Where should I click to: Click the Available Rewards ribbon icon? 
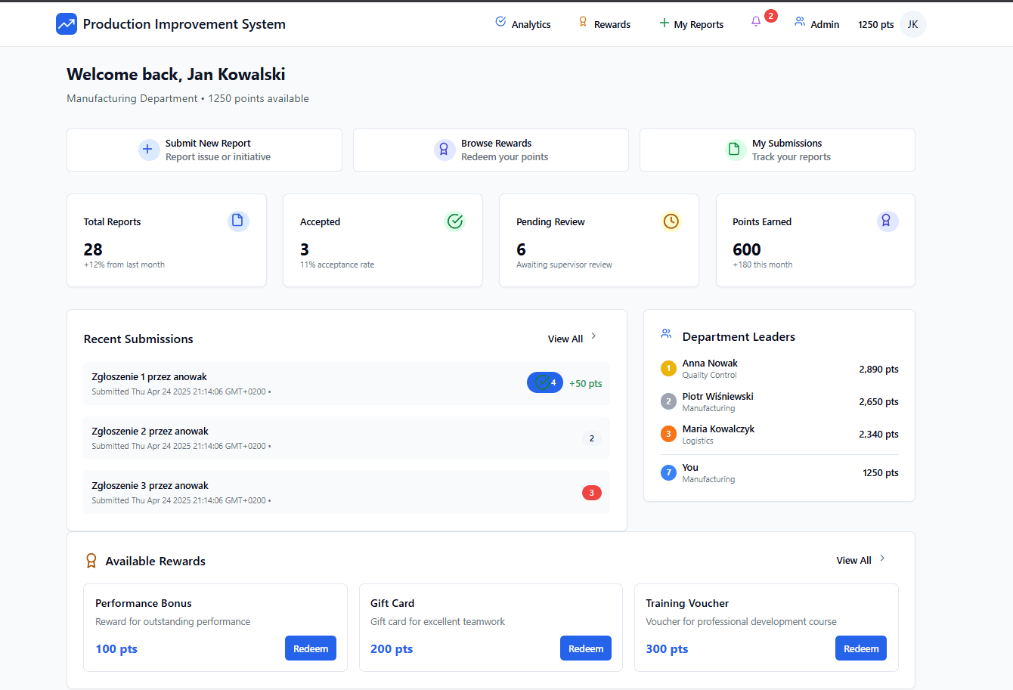(91, 561)
